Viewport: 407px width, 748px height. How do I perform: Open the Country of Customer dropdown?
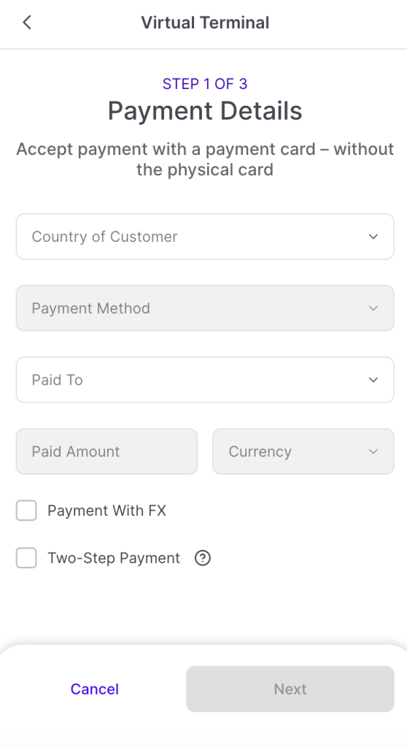pos(205,237)
